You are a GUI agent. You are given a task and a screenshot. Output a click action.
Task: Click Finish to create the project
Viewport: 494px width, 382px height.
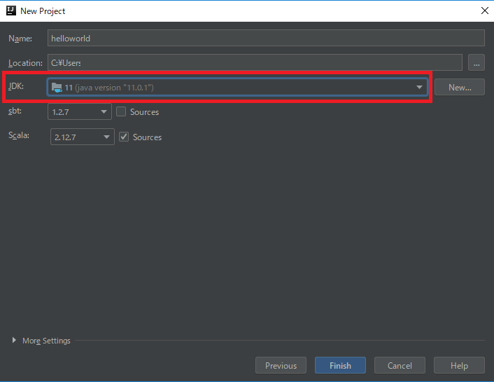340,366
